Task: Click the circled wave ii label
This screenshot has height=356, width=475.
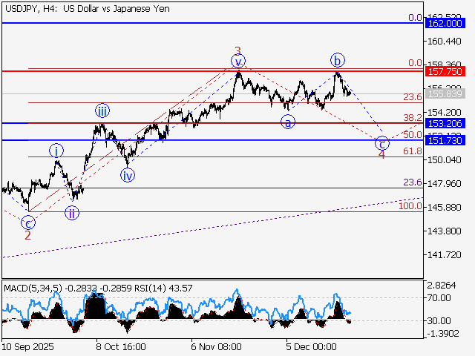Action: [71, 214]
